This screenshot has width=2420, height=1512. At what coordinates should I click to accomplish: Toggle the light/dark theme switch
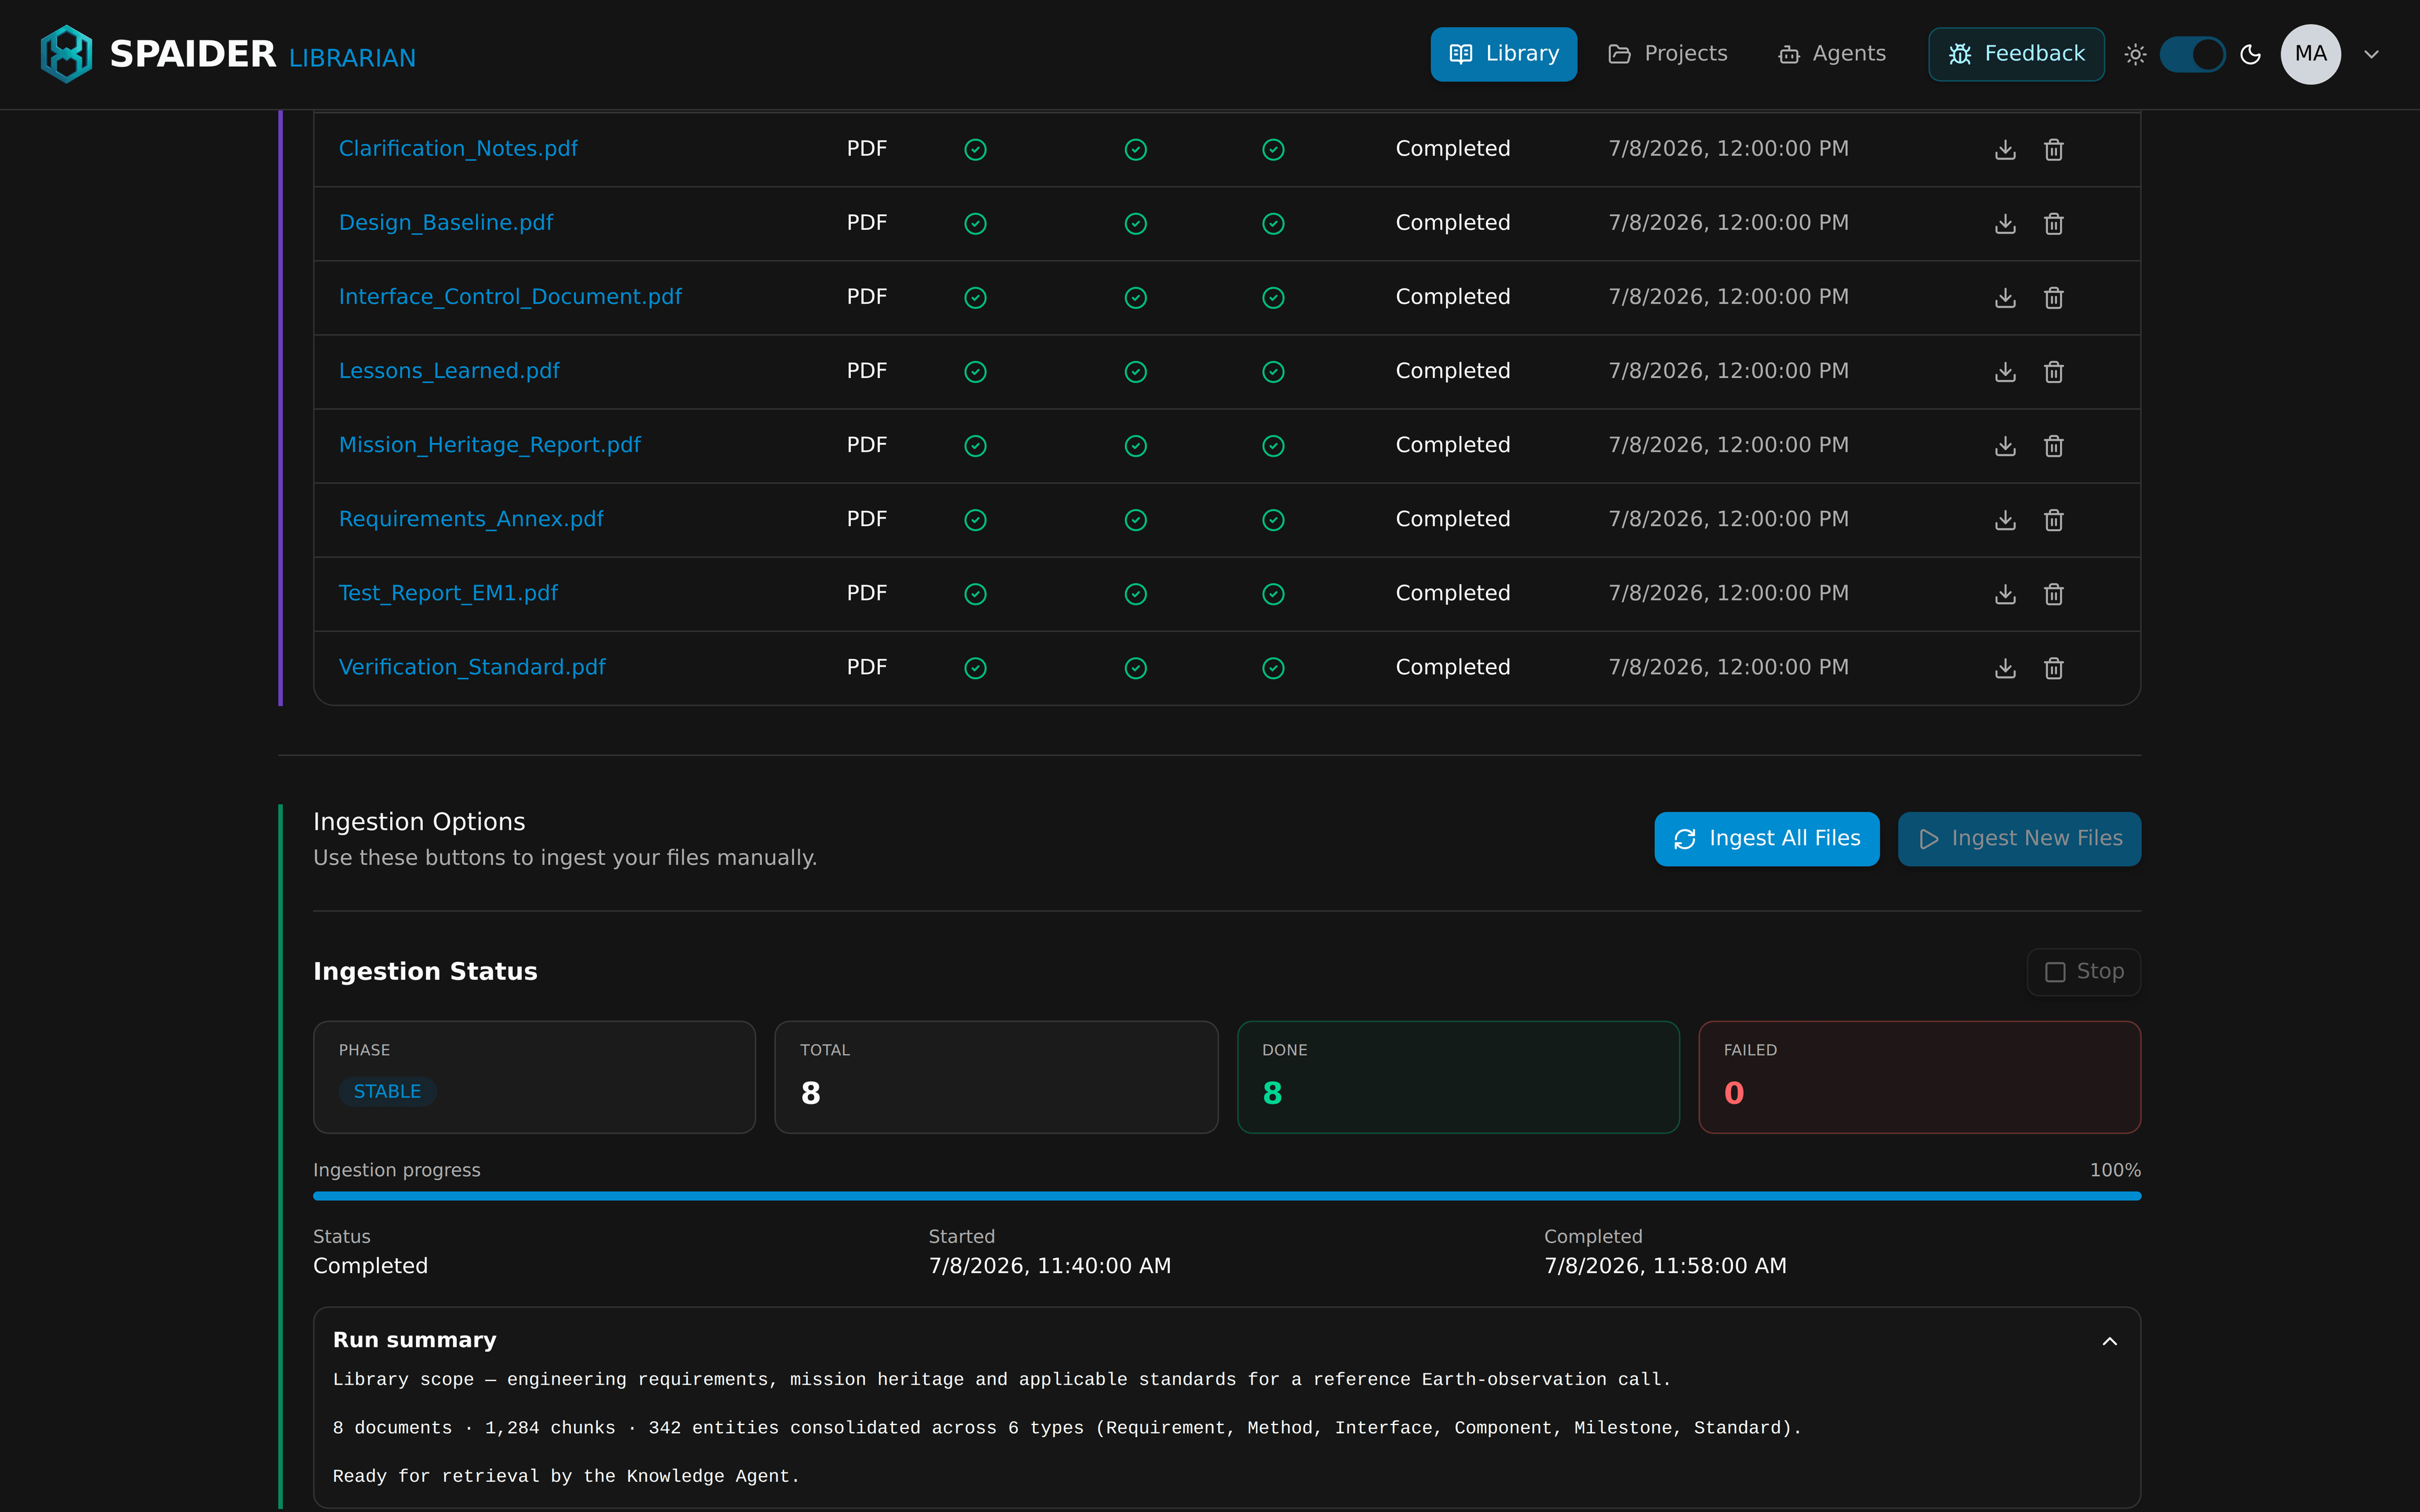[x=2192, y=54]
